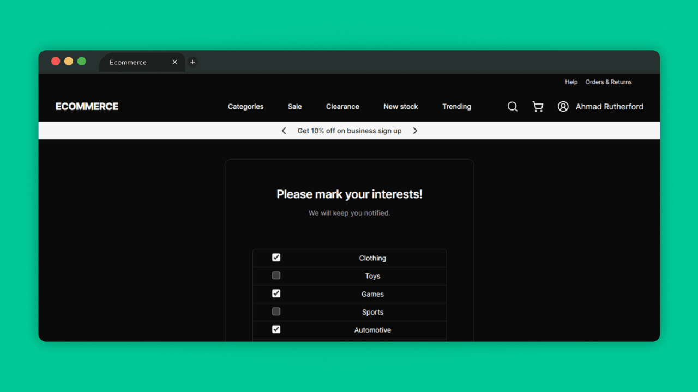
Task: Advance the promo banner with the right chevron
Action: [x=415, y=131]
